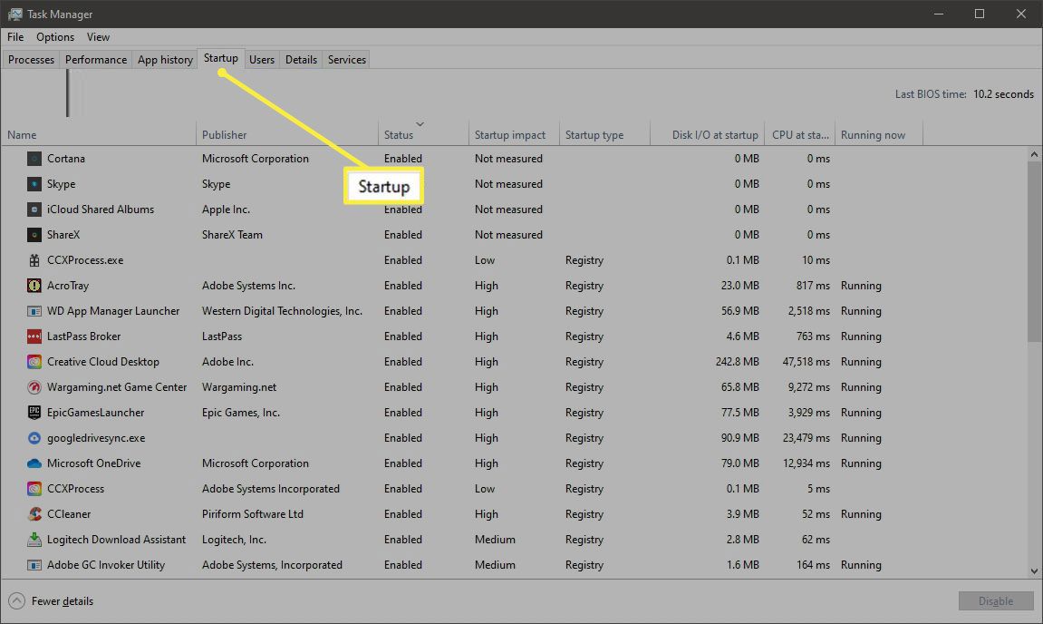The image size is (1043, 624).
Task: Click the CCXProcess Adobe icon
Action: 34,489
